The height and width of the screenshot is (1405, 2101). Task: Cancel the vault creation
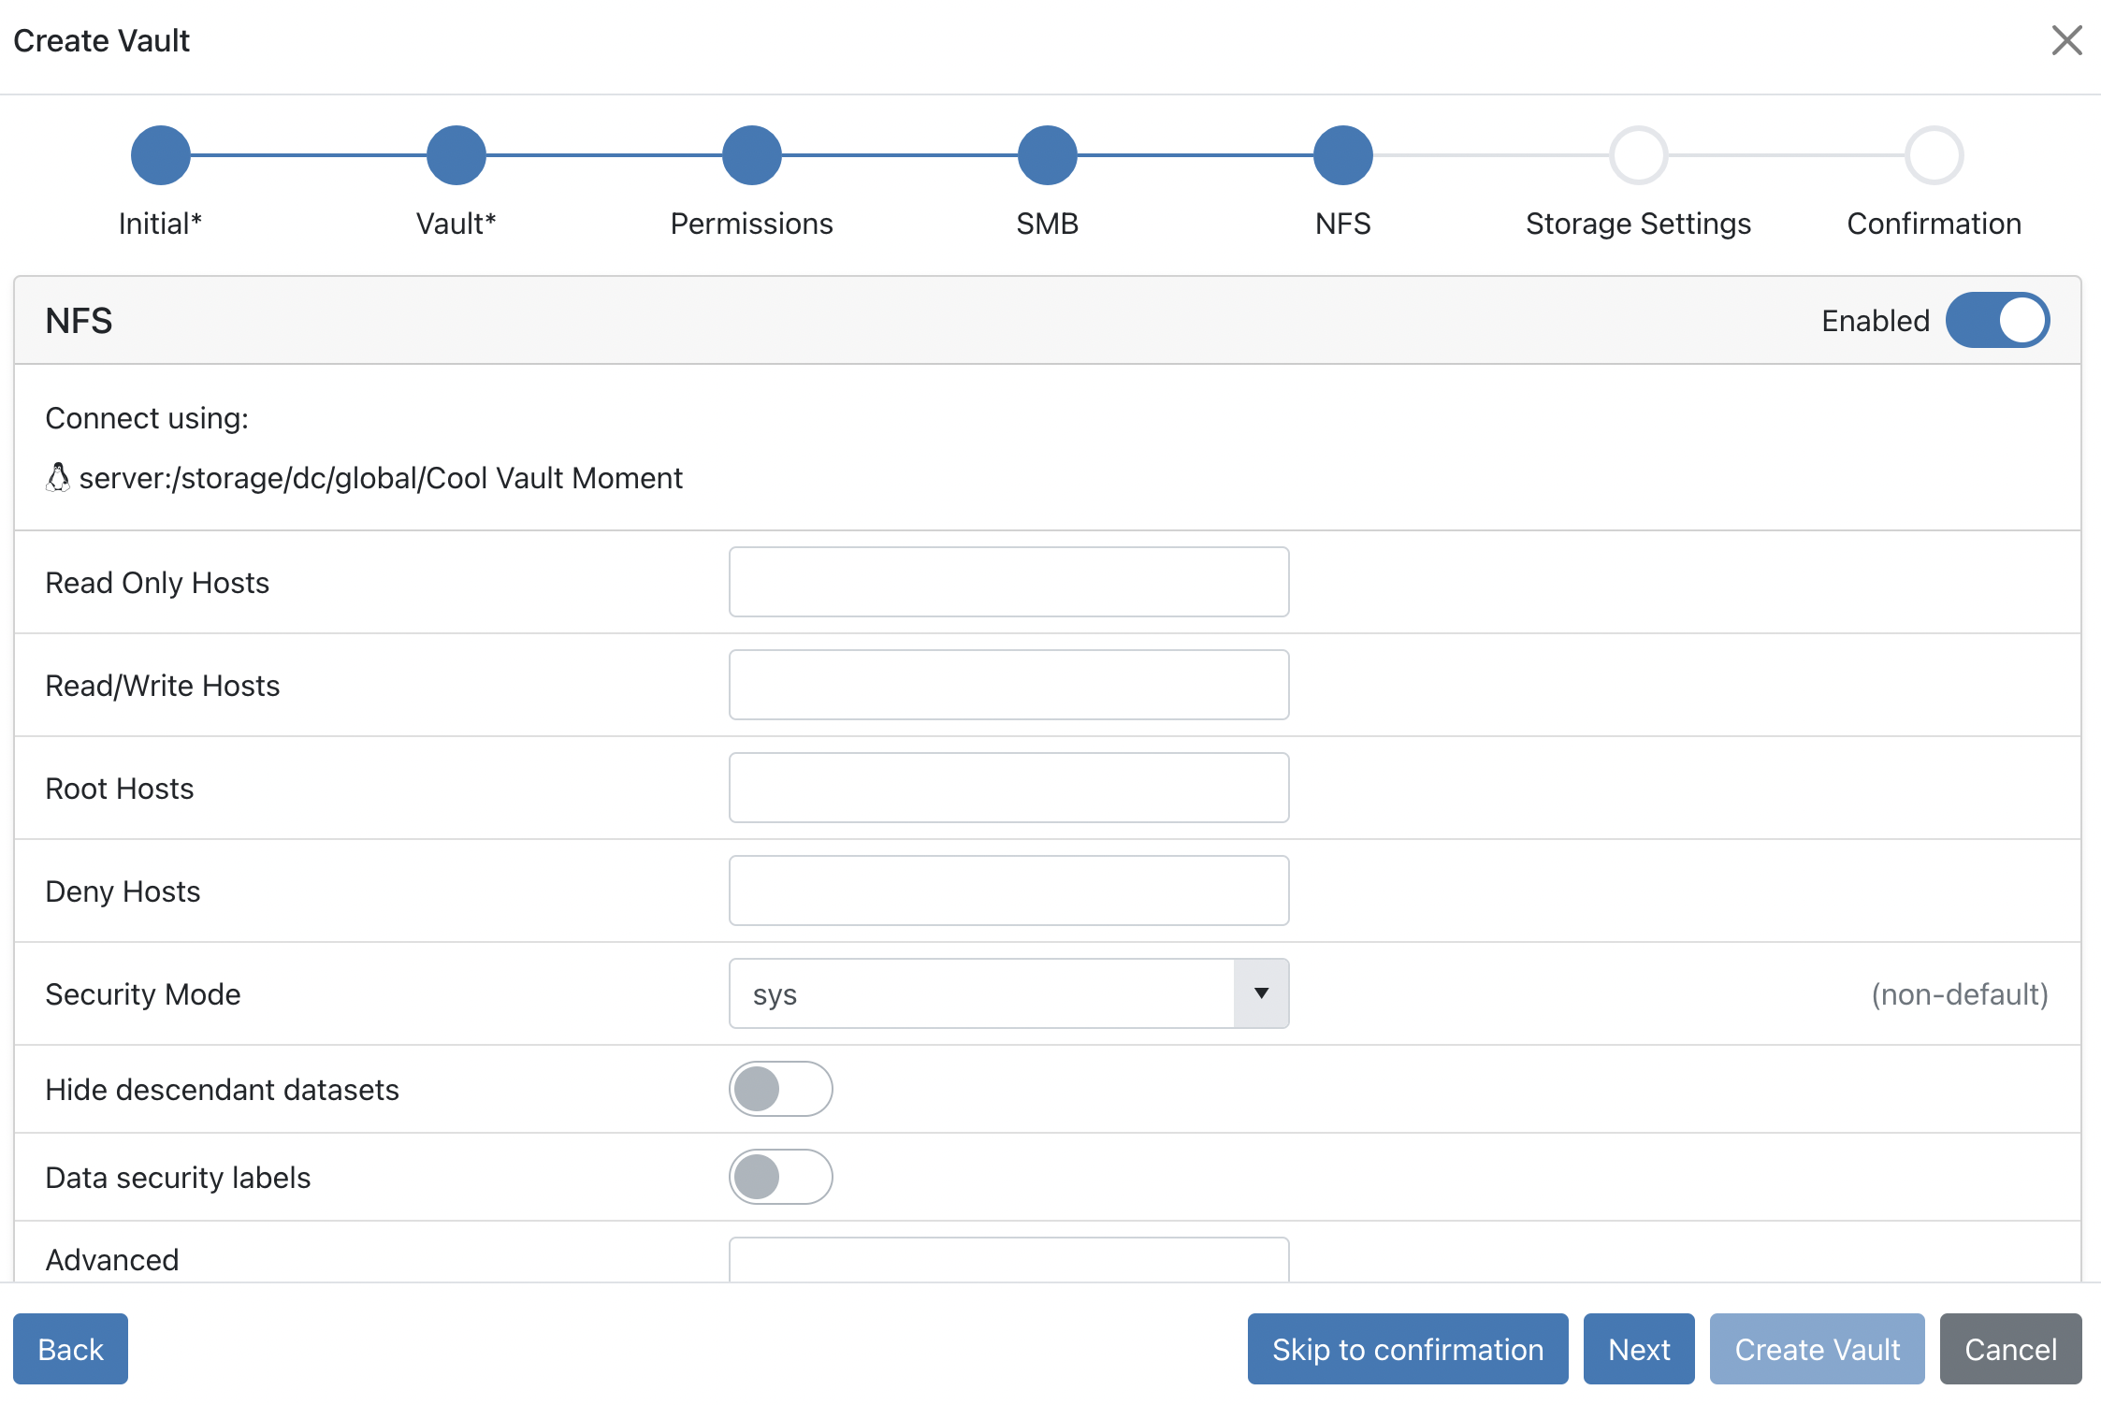2009,1349
